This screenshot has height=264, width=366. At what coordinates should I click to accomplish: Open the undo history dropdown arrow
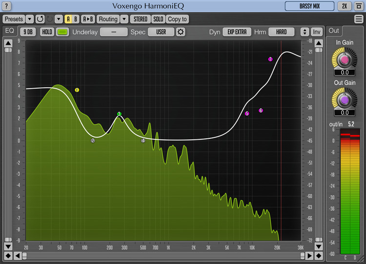(59, 19)
